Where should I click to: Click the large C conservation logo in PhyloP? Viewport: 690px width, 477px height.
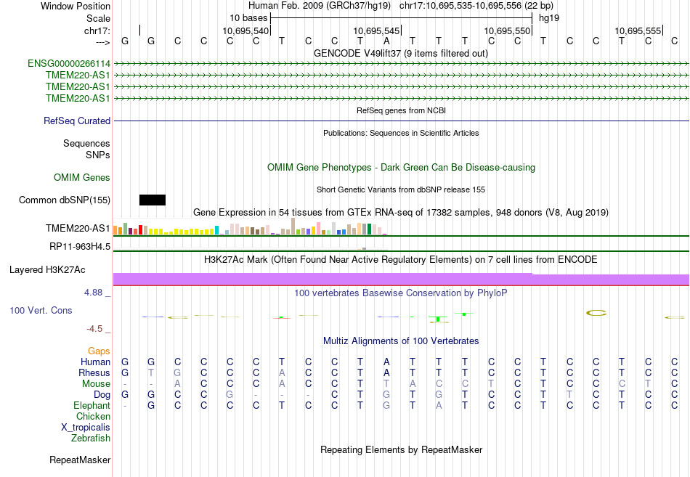pyautogui.click(x=596, y=313)
